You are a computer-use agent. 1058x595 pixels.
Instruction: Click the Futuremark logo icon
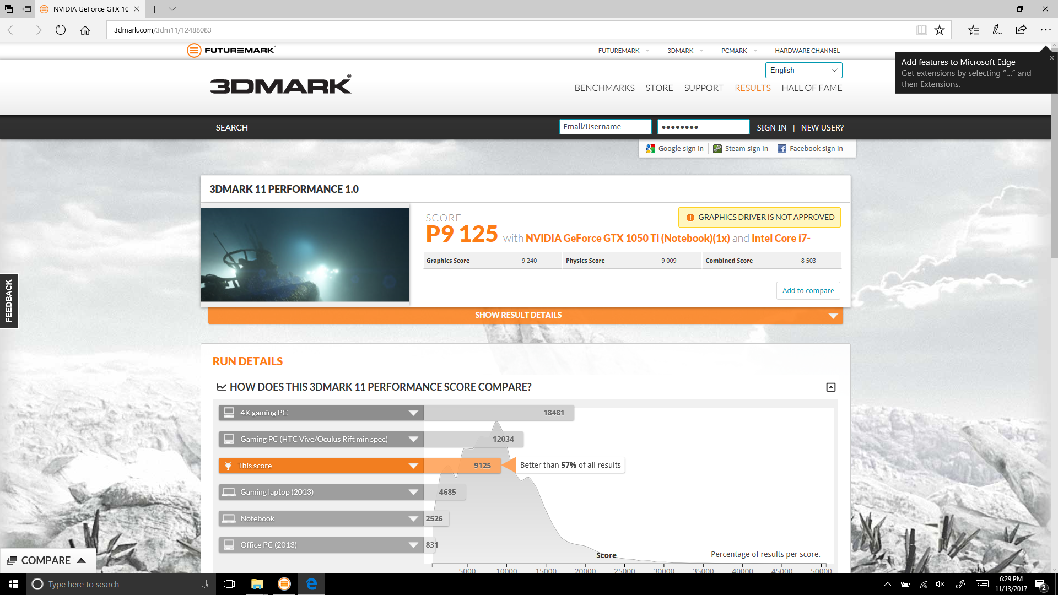[x=194, y=50]
